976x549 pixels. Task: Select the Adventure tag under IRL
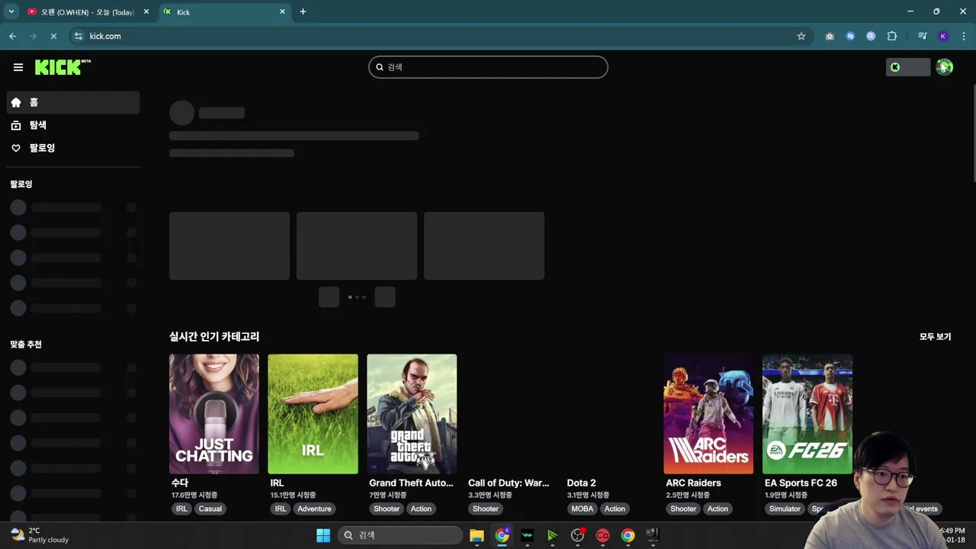point(314,509)
